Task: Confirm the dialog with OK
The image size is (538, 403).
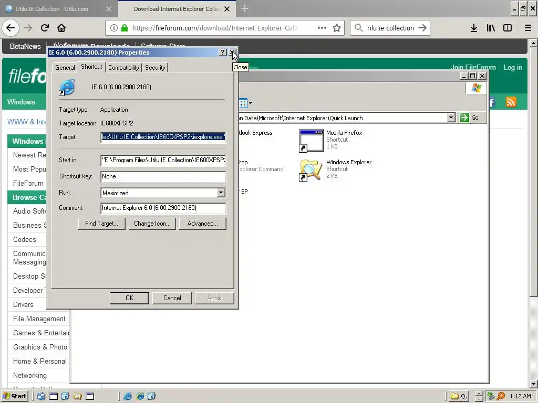Action: pos(129,298)
